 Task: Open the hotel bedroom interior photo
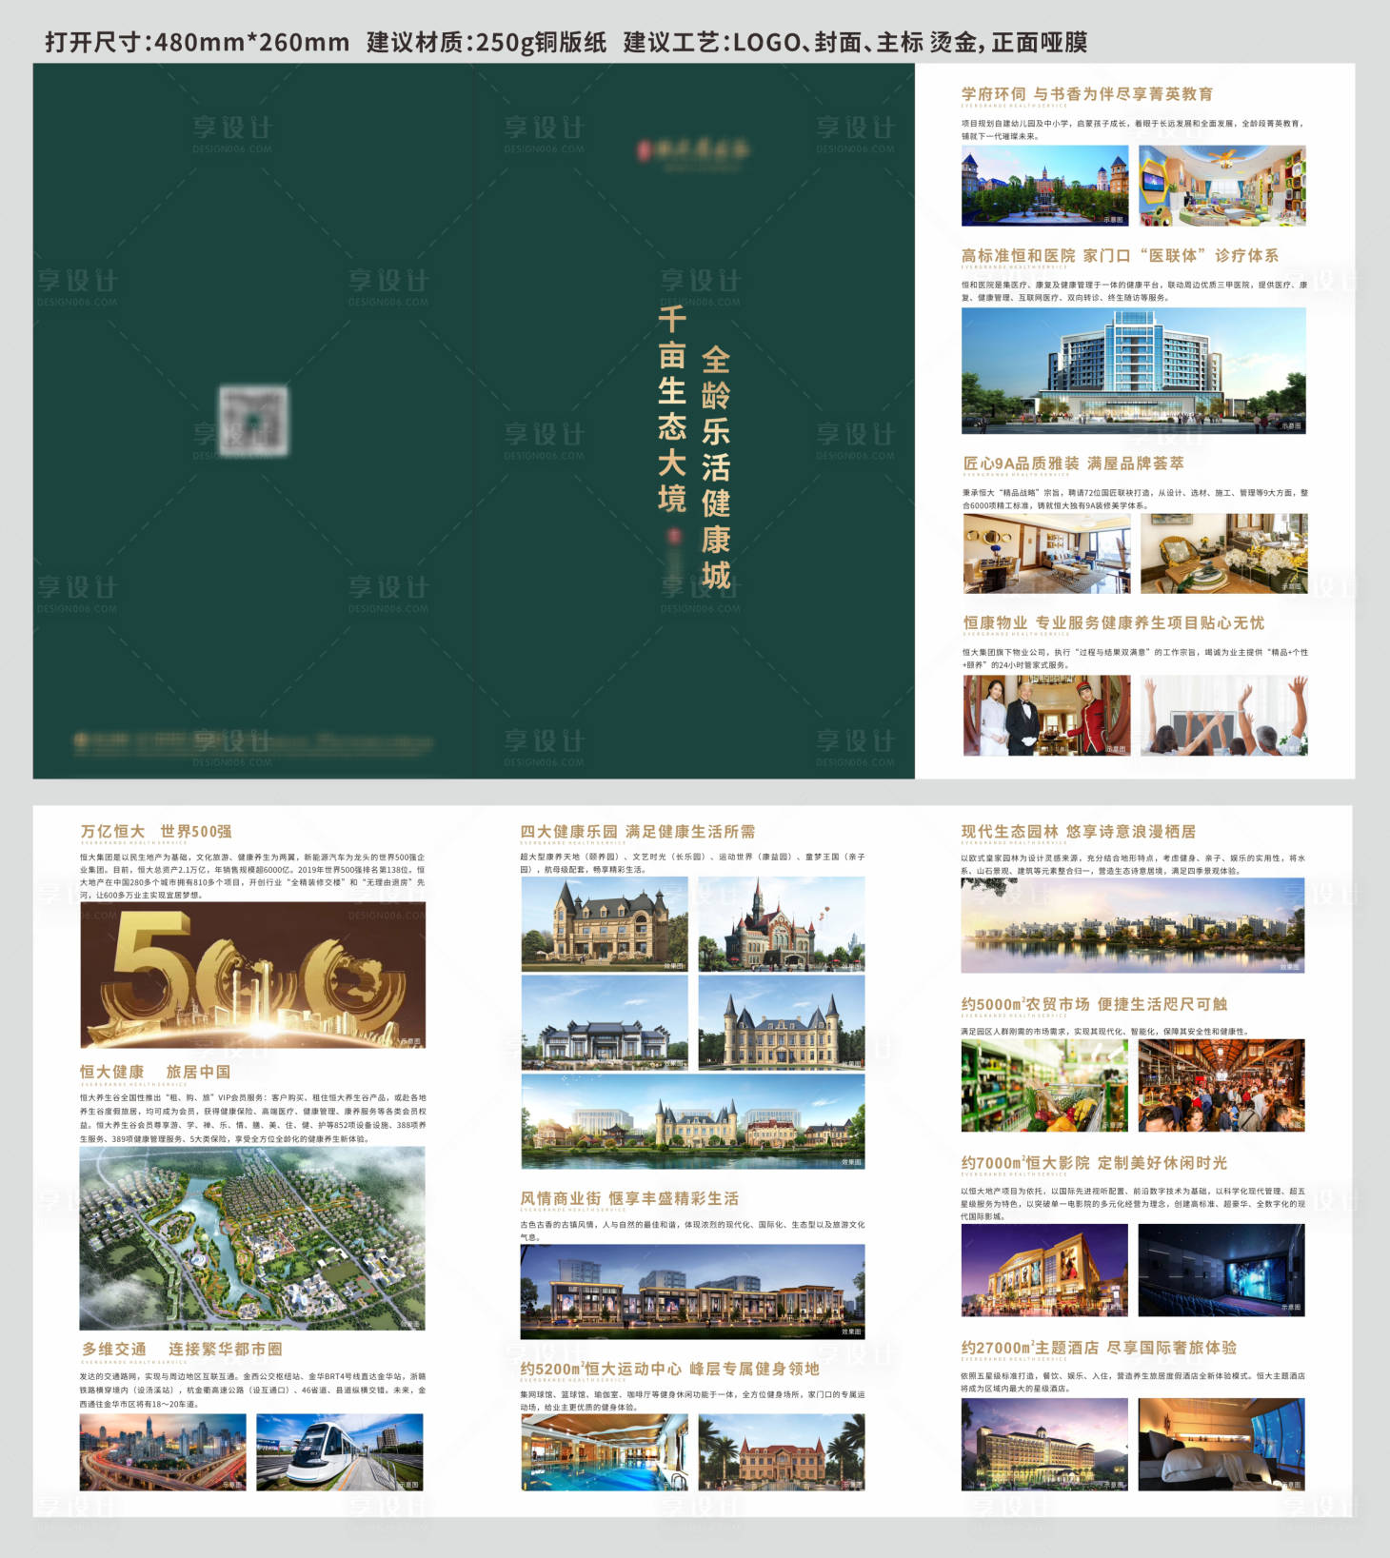pos(1221,1444)
